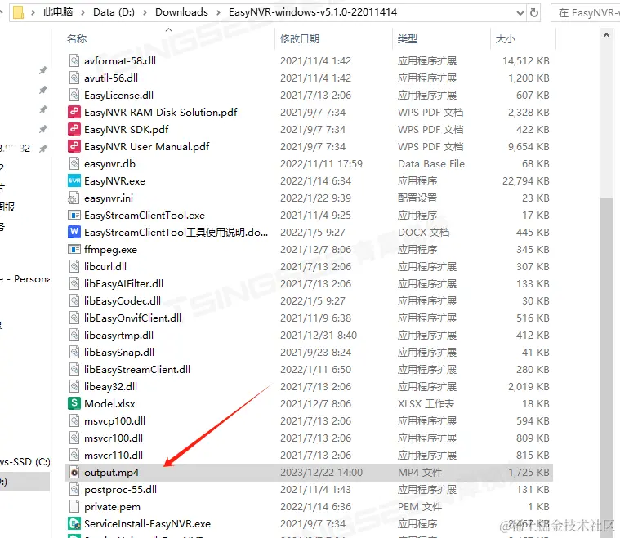Click the EasyNVR-windows-v5.1.0-22011414 breadcrumb
The width and height of the screenshot is (620, 538).
click(313, 12)
